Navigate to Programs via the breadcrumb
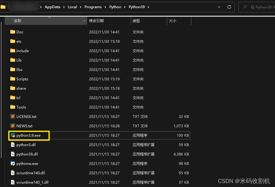 tap(93, 7)
